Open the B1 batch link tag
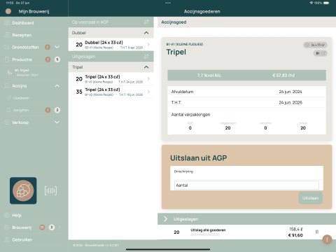 tap(321, 53)
